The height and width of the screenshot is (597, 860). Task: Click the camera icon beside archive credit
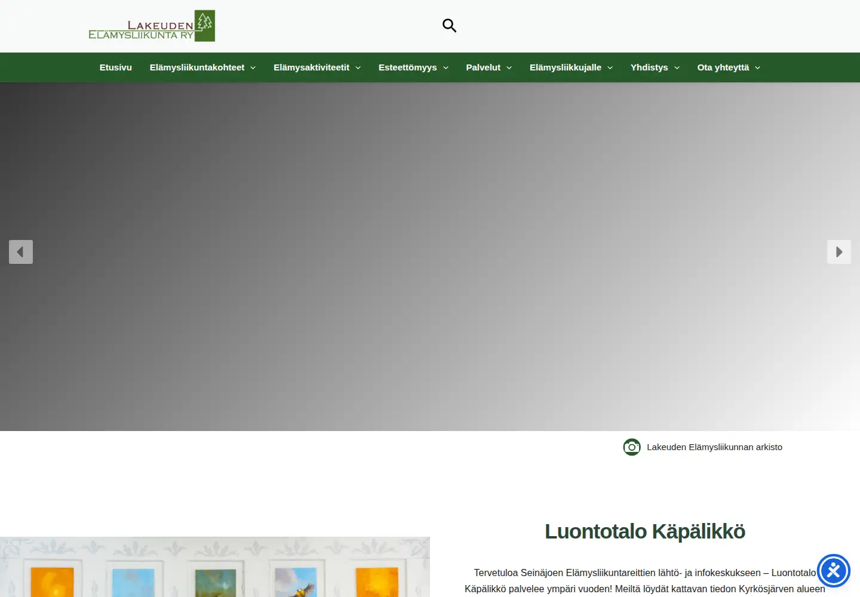pyautogui.click(x=632, y=447)
